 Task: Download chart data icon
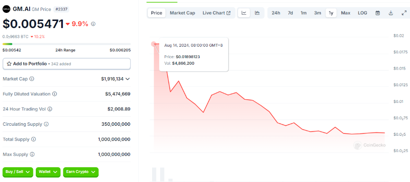tap(391, 13)
